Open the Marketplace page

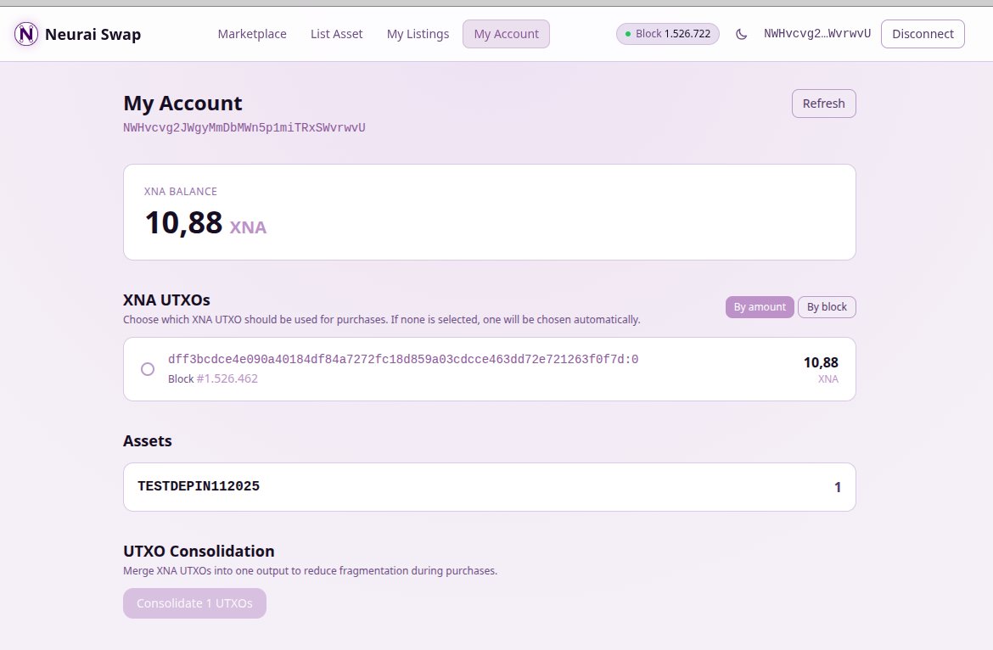click(252, 34)
